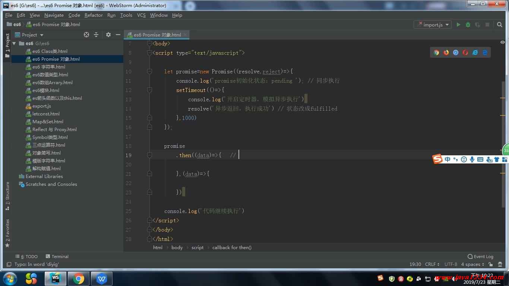The height and width of the screenshot is (286, 509).
Task: Toggle the 1: Project tool window
Action: pyautogui.click(x=7, y=45)
